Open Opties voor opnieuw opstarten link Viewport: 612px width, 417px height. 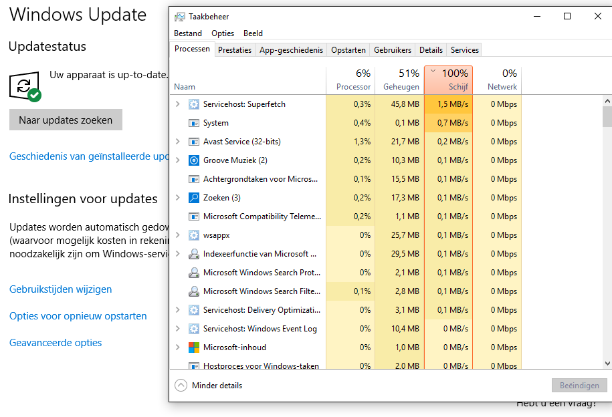coord(78,316)
